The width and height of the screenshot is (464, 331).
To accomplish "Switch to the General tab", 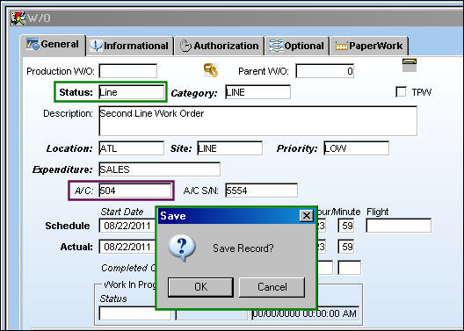I will [54, 45].
